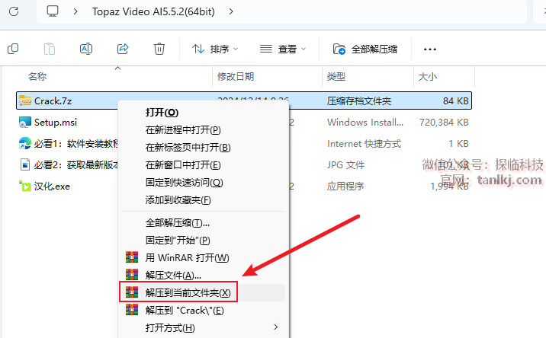This screenshot has height=338, width=546.
Task: Click the Edge shortcut icon for 必看1
Action: (25, 143)
